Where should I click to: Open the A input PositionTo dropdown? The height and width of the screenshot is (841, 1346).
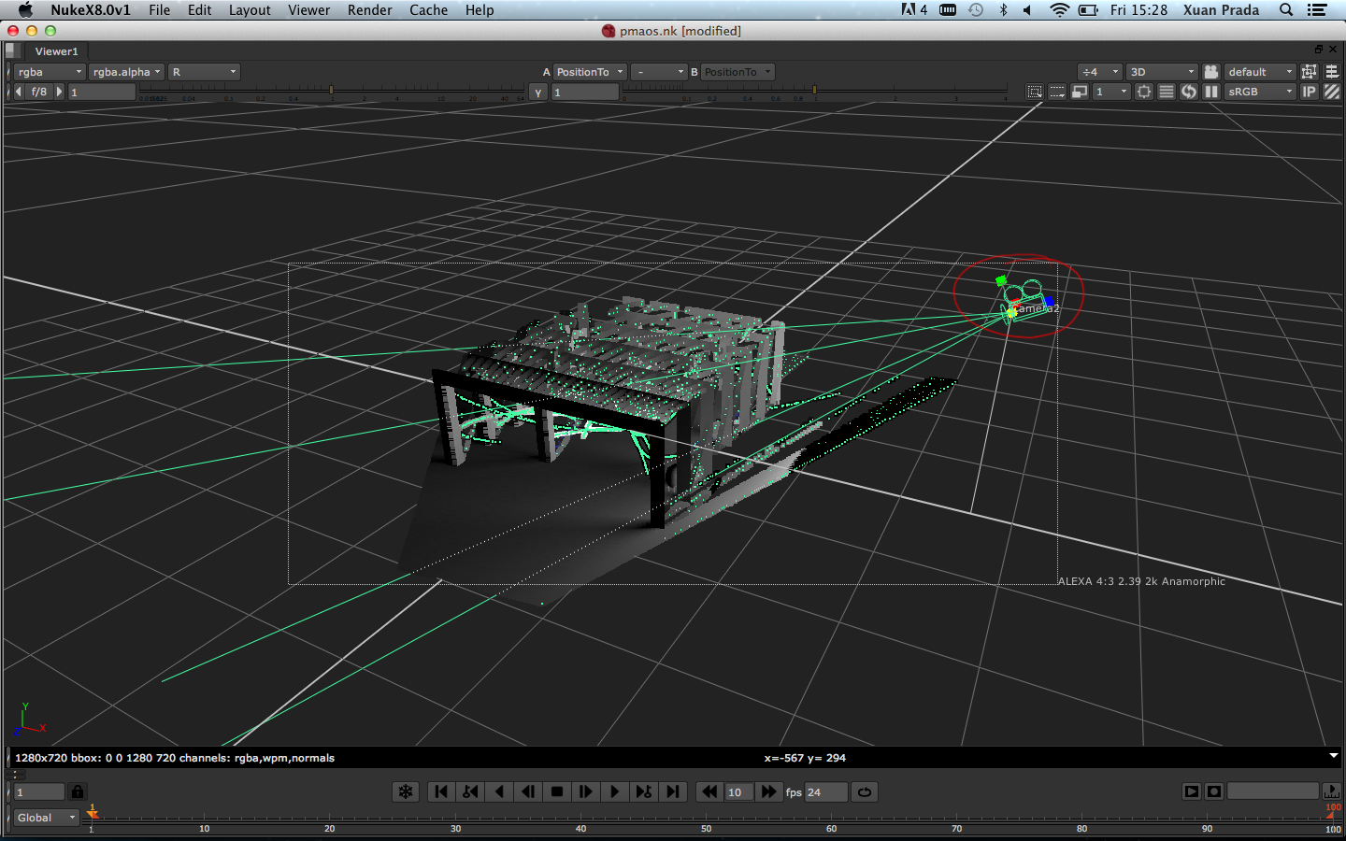(x=590, y=72)
